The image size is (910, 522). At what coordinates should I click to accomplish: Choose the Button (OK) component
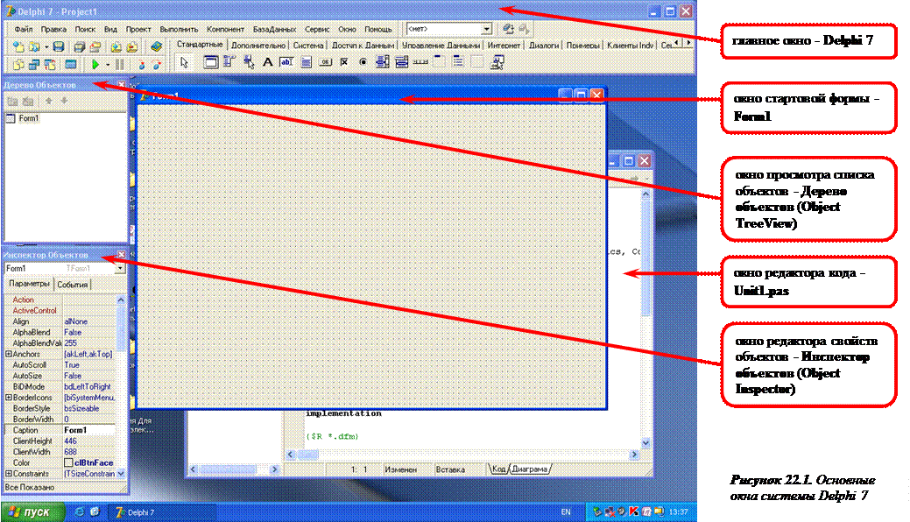[325, 62]
